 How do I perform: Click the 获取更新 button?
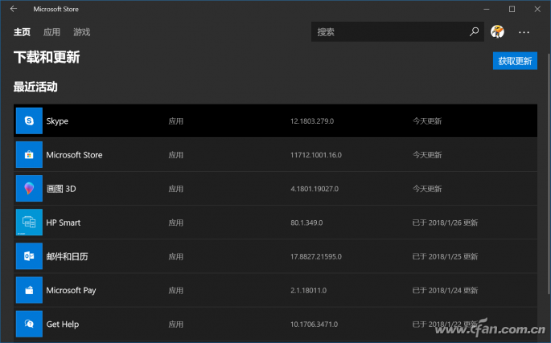pyautogui.click(x=515, y=61)
